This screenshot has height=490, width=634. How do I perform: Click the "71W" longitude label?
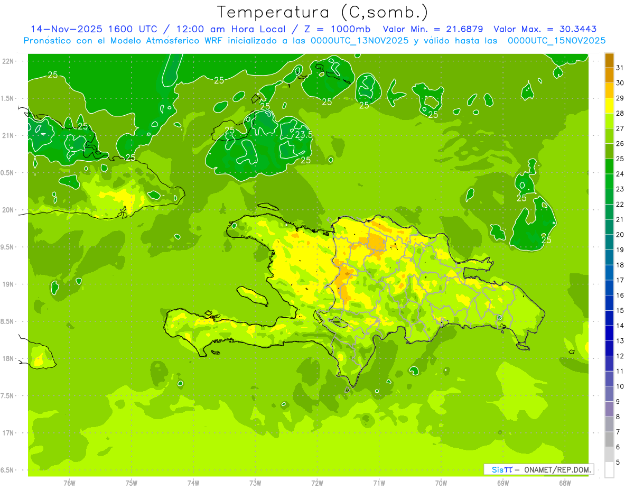click(379, 483)
